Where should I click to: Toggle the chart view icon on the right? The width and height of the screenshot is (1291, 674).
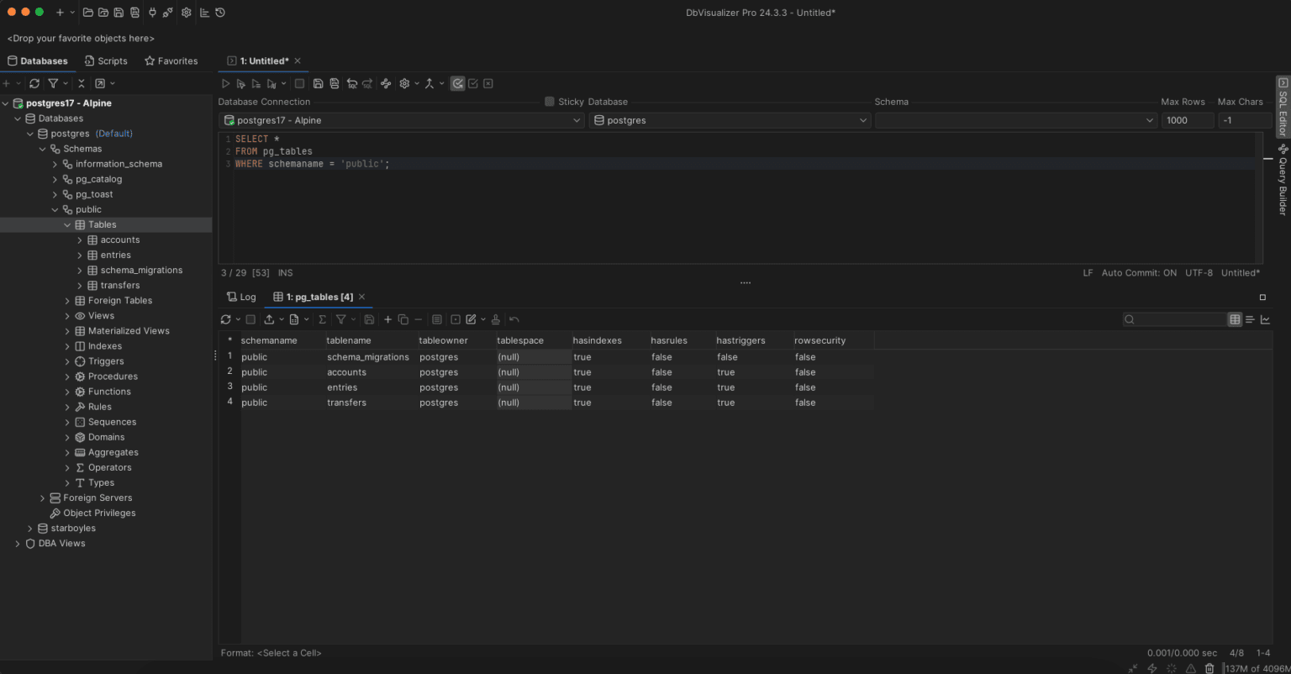[x=1266, y=319]
